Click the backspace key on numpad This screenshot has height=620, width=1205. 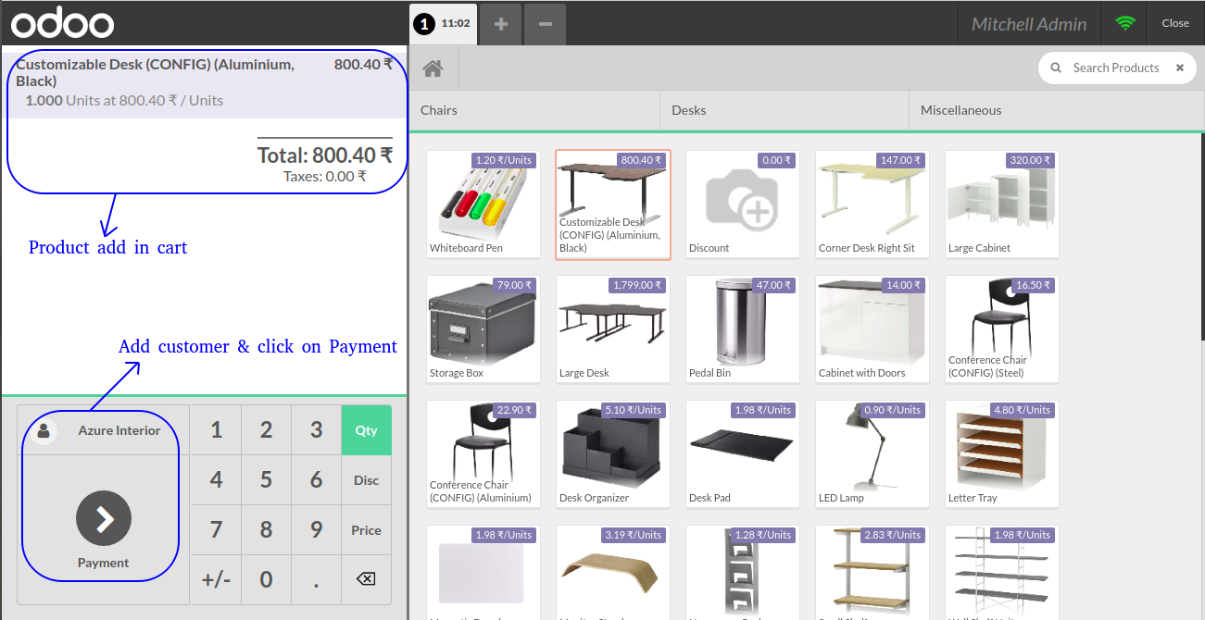pyautogui.click(x=366, y=579)
